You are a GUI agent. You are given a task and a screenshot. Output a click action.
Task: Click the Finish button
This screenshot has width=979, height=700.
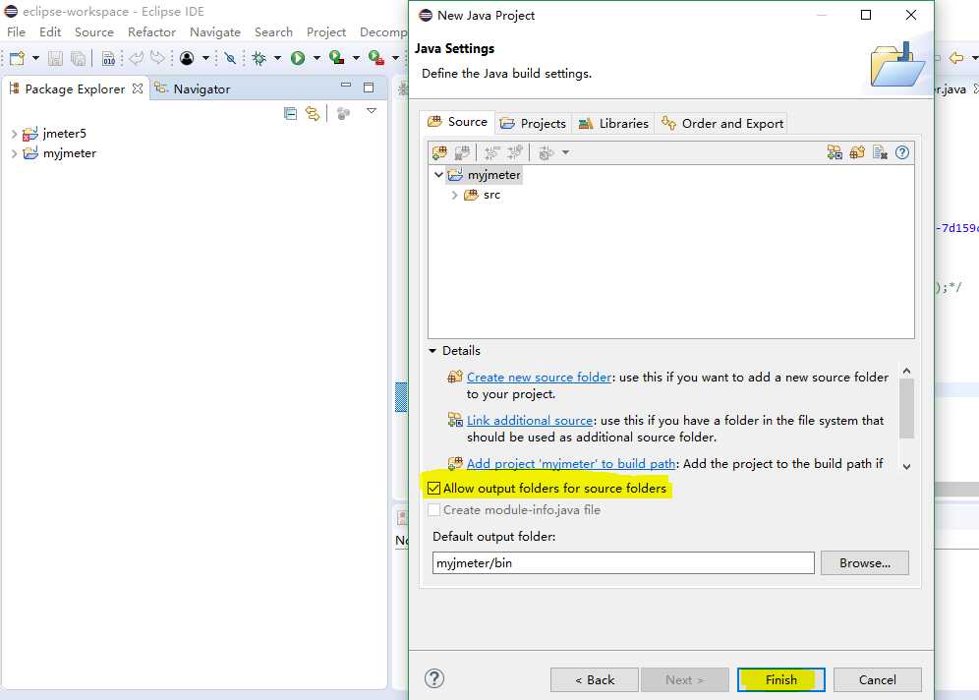pyautogui.click(x=781, y=679)
